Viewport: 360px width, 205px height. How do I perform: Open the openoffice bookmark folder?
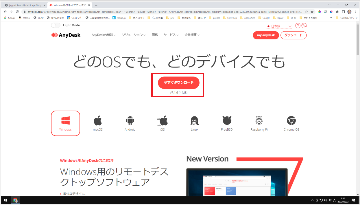[x=248, y=18]
